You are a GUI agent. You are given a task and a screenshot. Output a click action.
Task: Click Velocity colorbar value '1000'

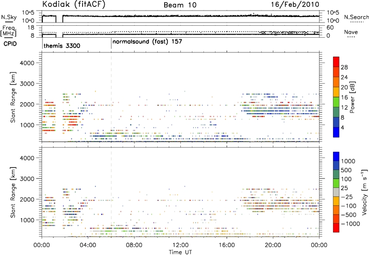(348, 161)
